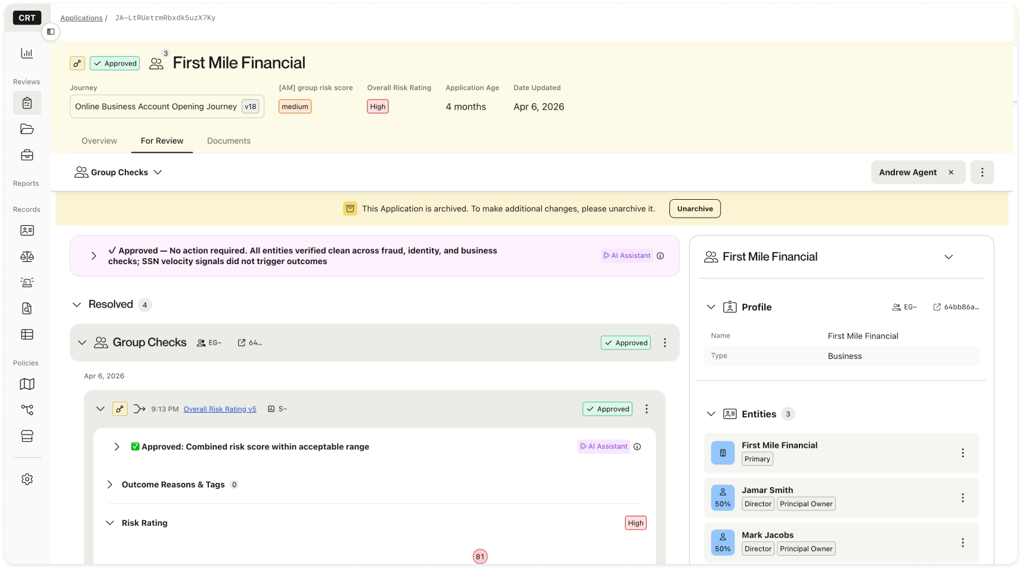Viewport: 1022px width, 570px height.
Task: Click the Approved status on Group Checks
Action: click(x=625, y=343)
